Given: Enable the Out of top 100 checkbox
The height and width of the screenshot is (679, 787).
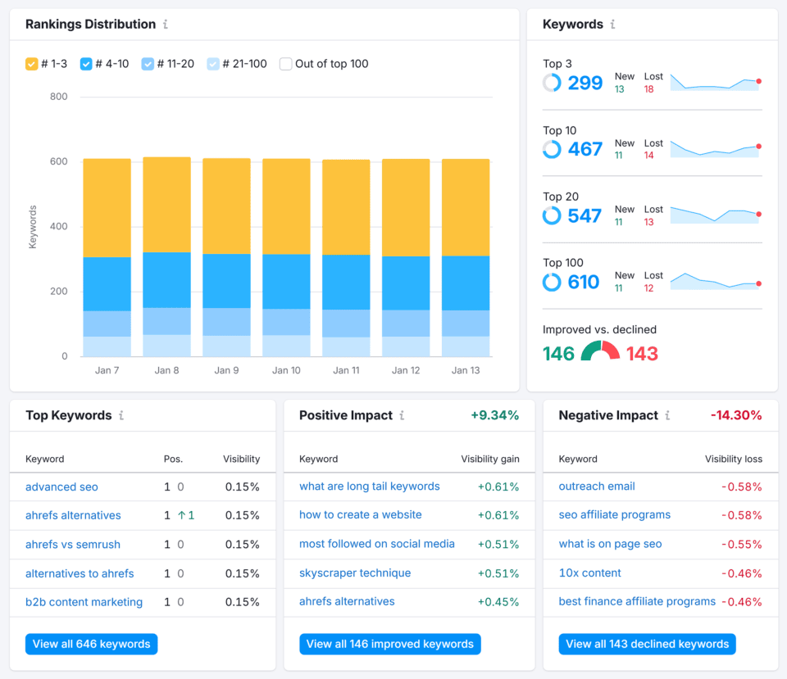Looking at the screenshot, I should point(285,64).
